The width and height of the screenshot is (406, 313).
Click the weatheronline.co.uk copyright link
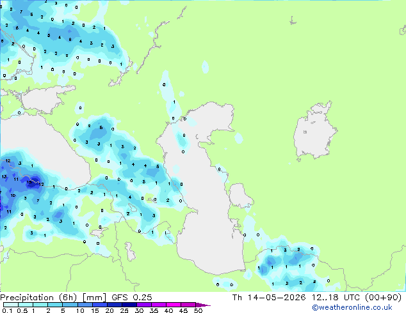(x=352, y=307)
